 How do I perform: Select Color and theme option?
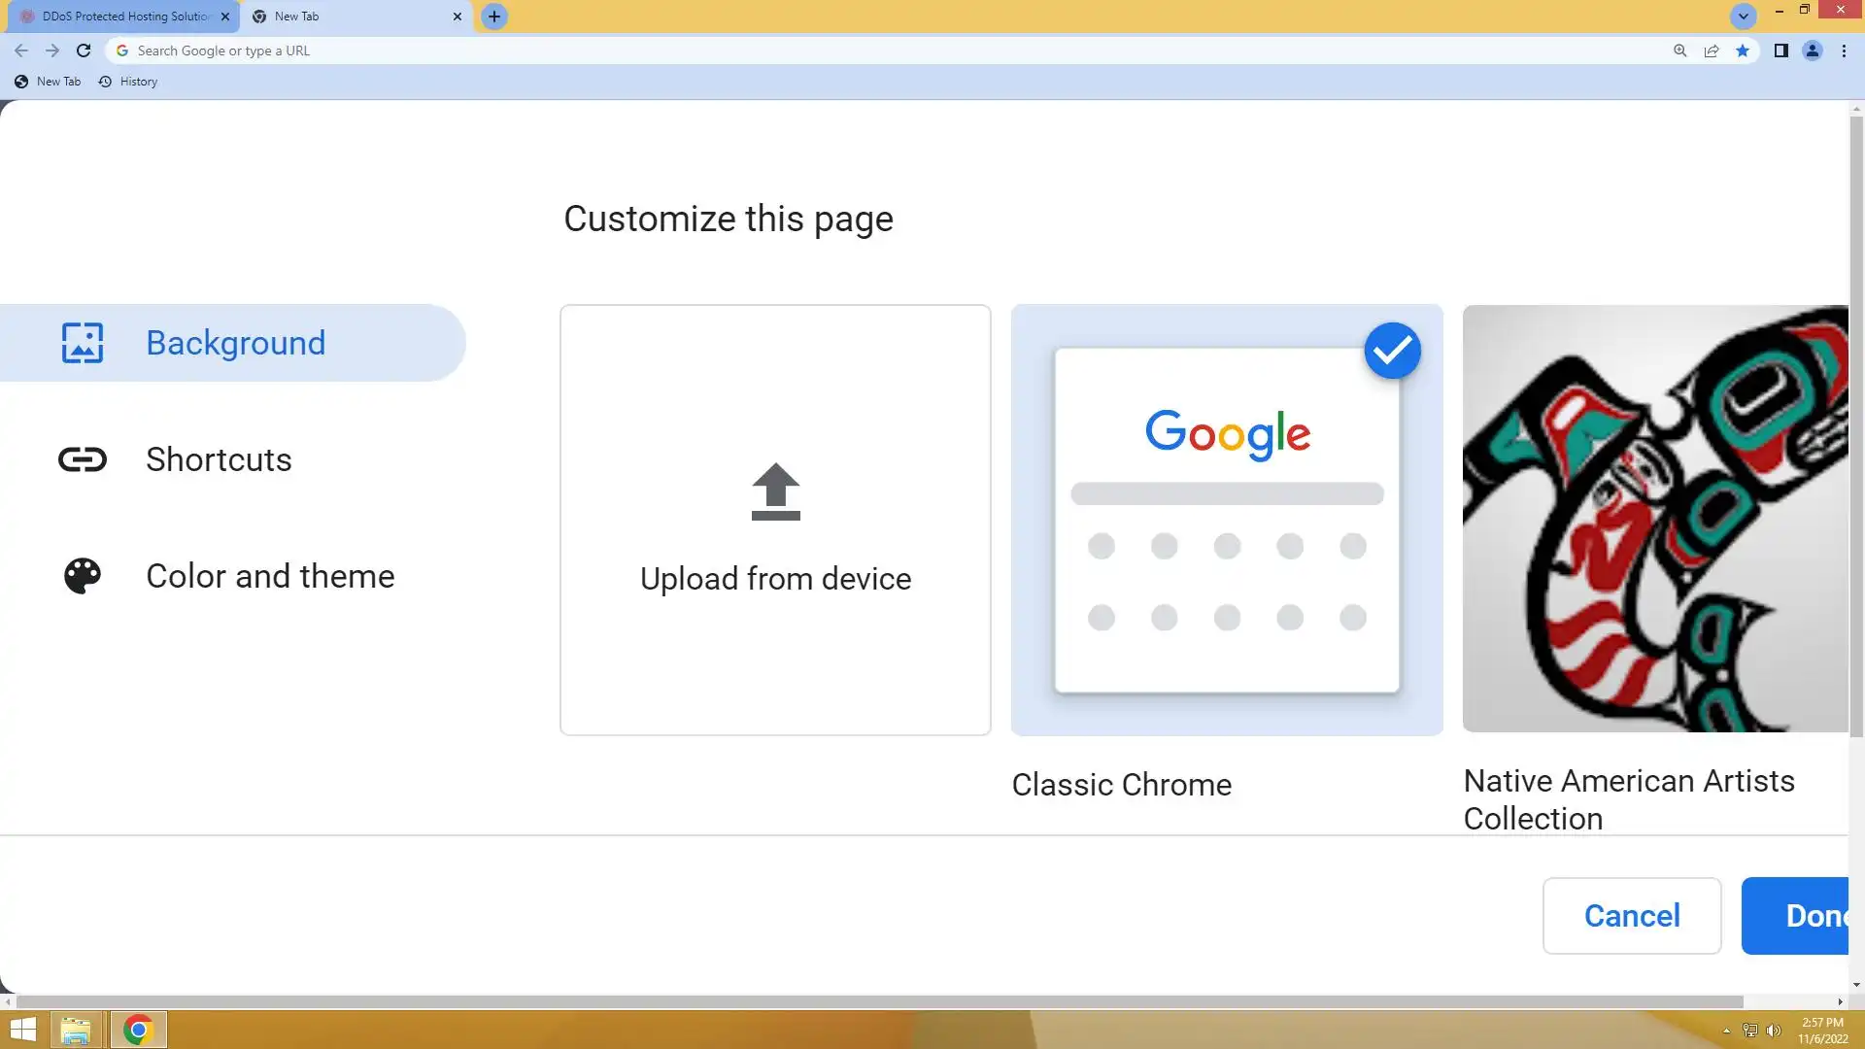click(x=269, y=576)
